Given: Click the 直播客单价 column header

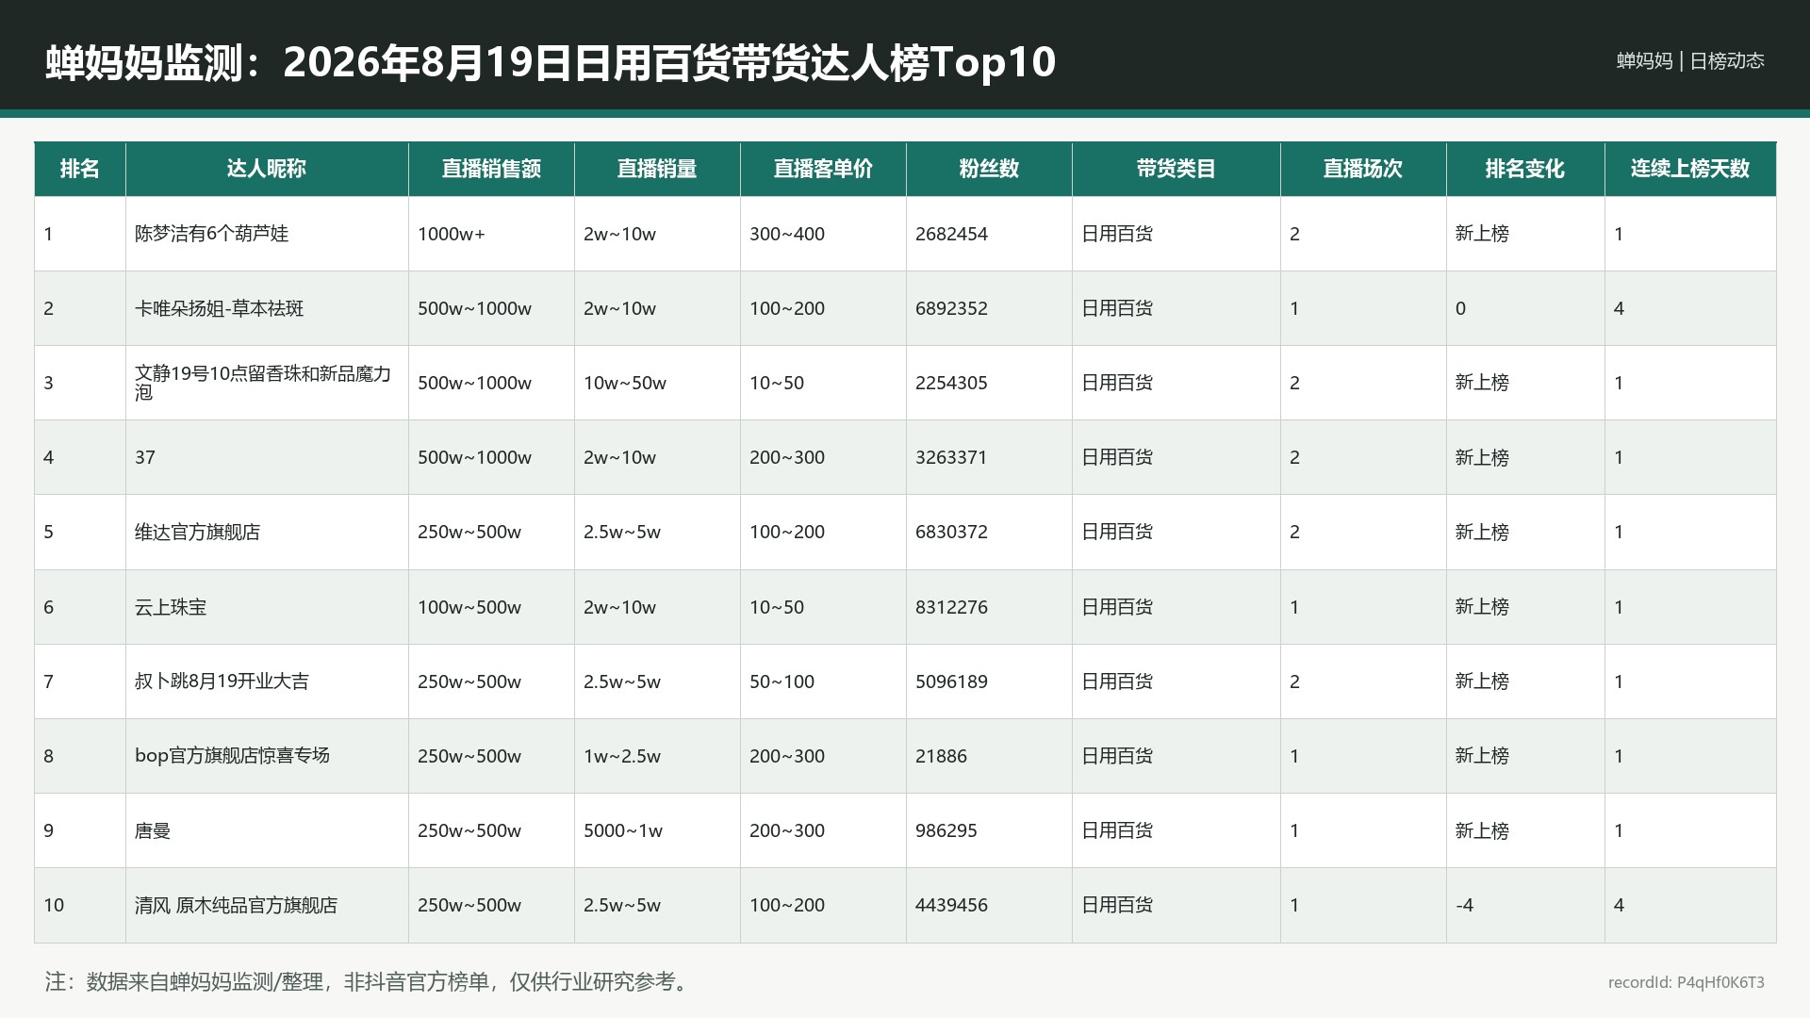Looking at the screenshot, I should [x=823, y=169].
